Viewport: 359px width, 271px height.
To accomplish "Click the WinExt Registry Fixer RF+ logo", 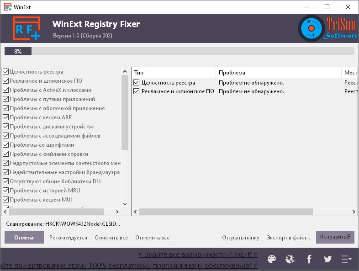I will 26,28.
